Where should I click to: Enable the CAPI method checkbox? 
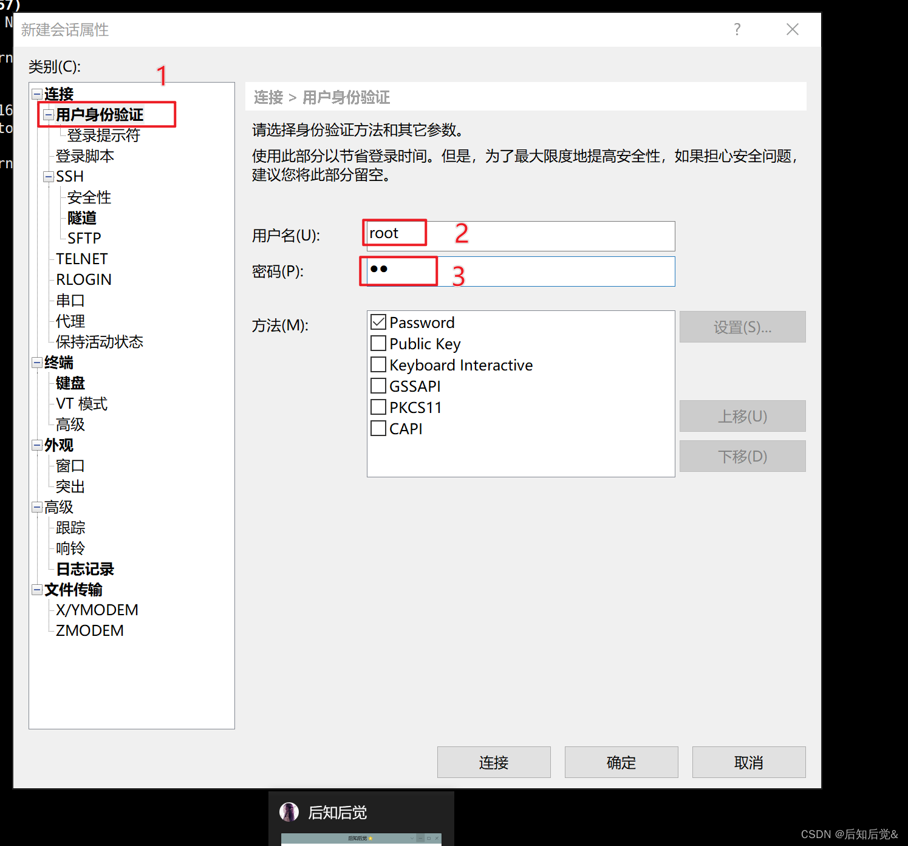point(378,428)
